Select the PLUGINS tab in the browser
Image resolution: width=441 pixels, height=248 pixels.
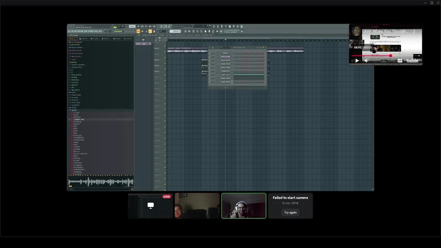tap(94, 39)
